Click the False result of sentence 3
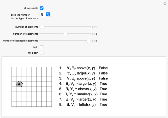 click(x=103, y=78)
